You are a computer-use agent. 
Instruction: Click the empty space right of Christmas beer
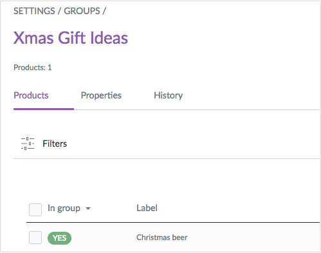[253, 238]
